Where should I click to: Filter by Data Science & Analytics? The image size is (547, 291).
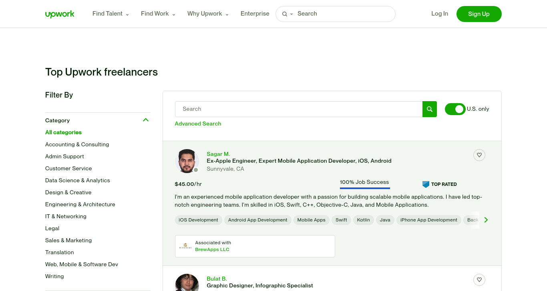point(78,180)
